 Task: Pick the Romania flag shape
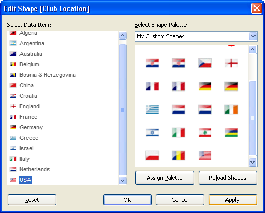179,156
